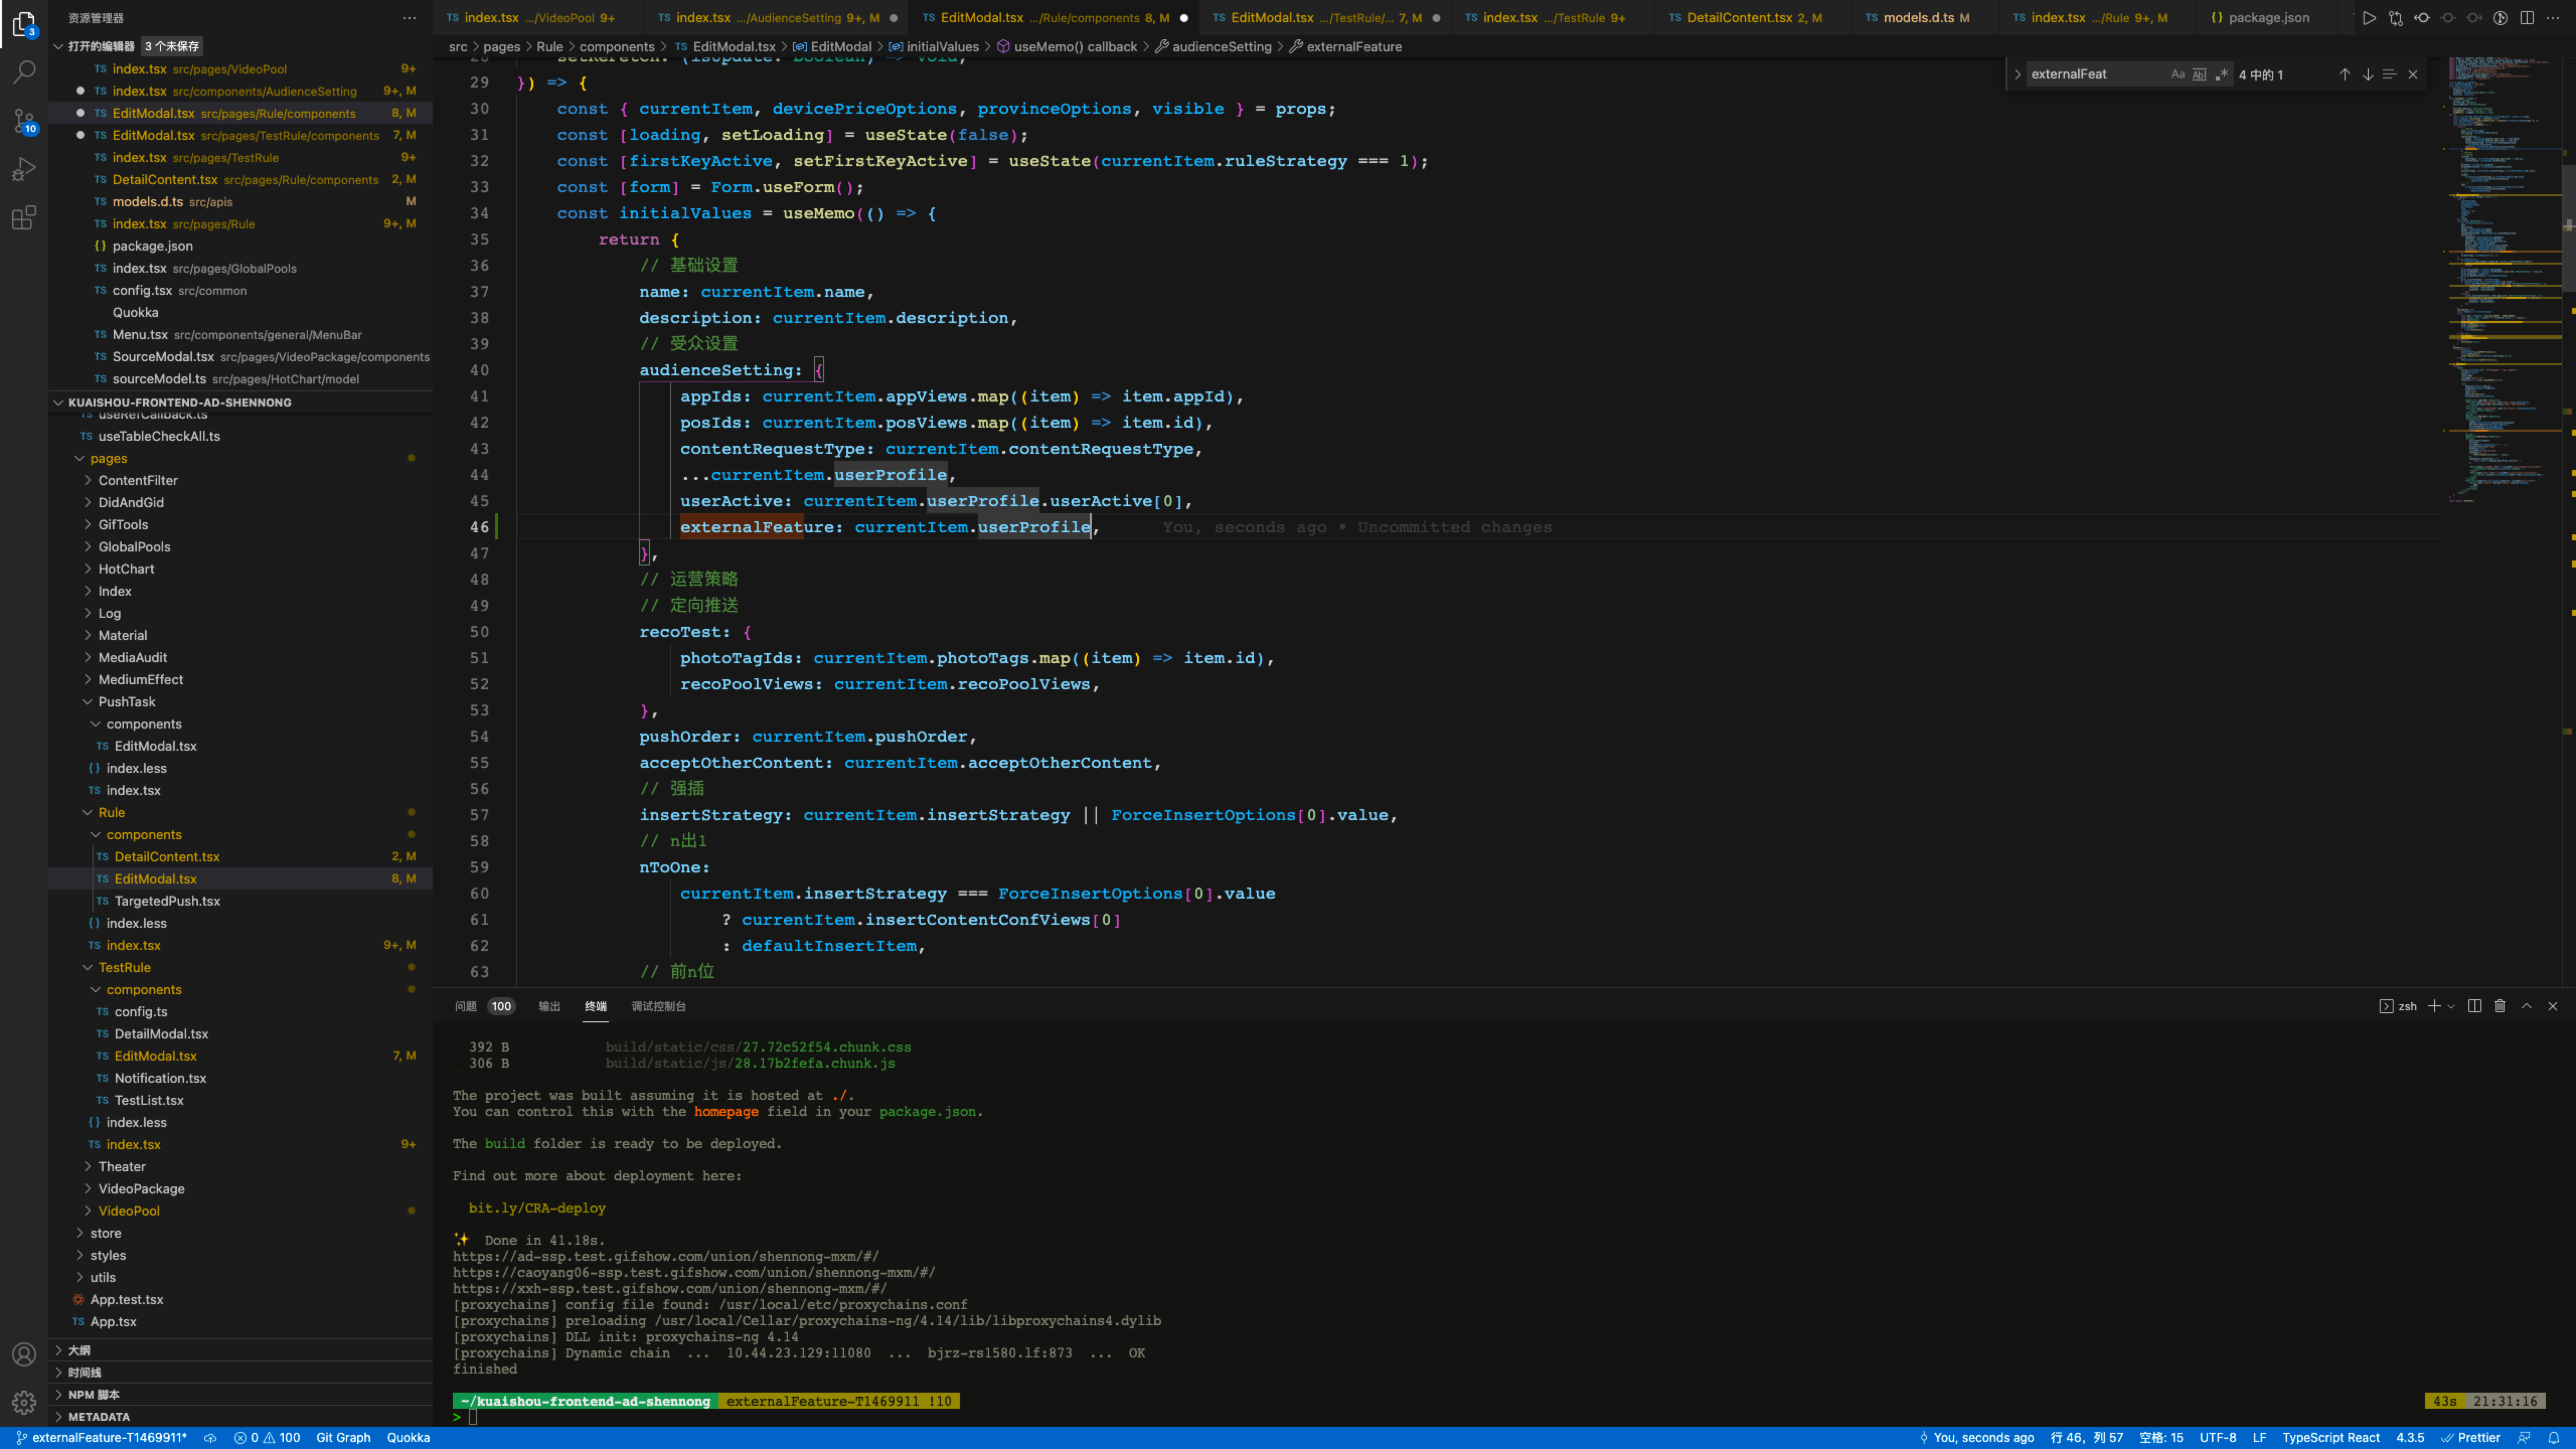The image size is (2576, 1449).
Task: Open the Search view in activity bar
Action: pos(24,71)
